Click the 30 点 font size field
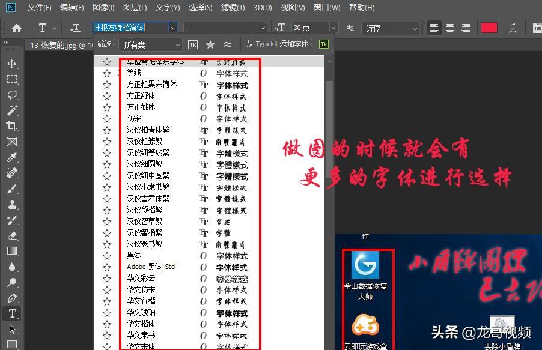This screenshot has width=542, height=350. (x=311, y=28)
